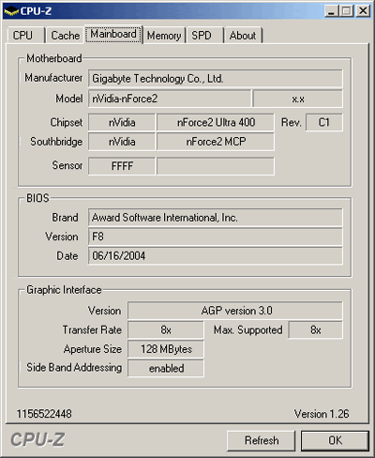The image size is (375, 458).
Task: Click the Sensor field showing FFFF
Action: pyautogui.click(x=122, y=166)
